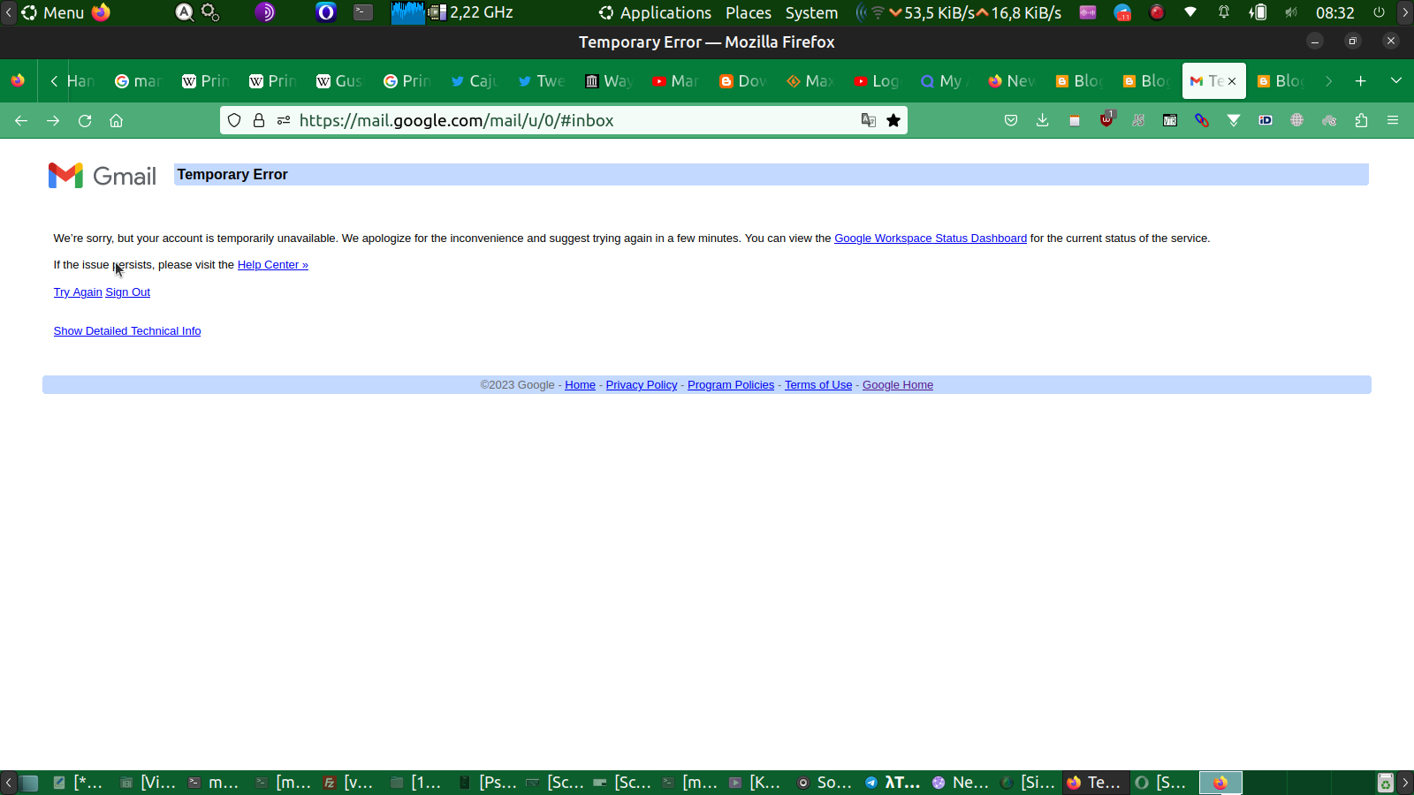Click the Save to Pocket icon

point(1011,121)
